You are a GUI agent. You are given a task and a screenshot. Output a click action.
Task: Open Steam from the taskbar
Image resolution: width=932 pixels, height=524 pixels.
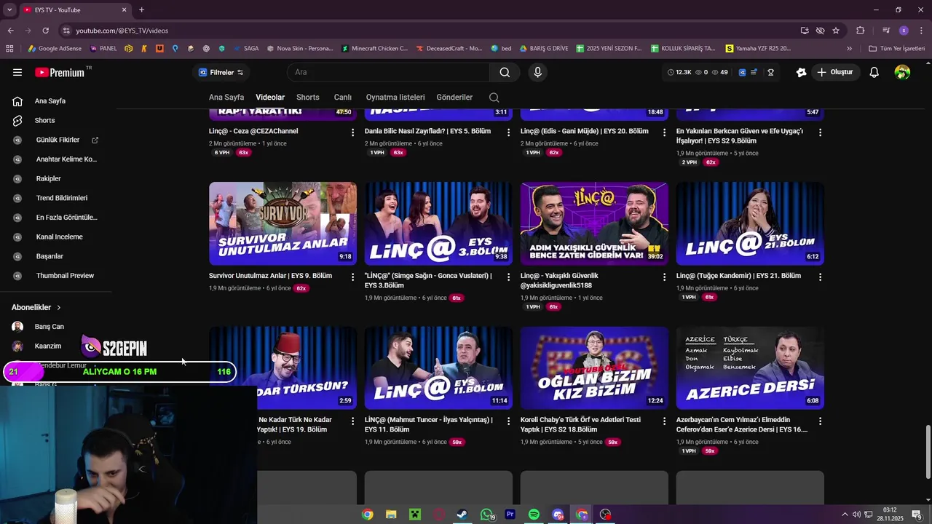click(462, 515)
